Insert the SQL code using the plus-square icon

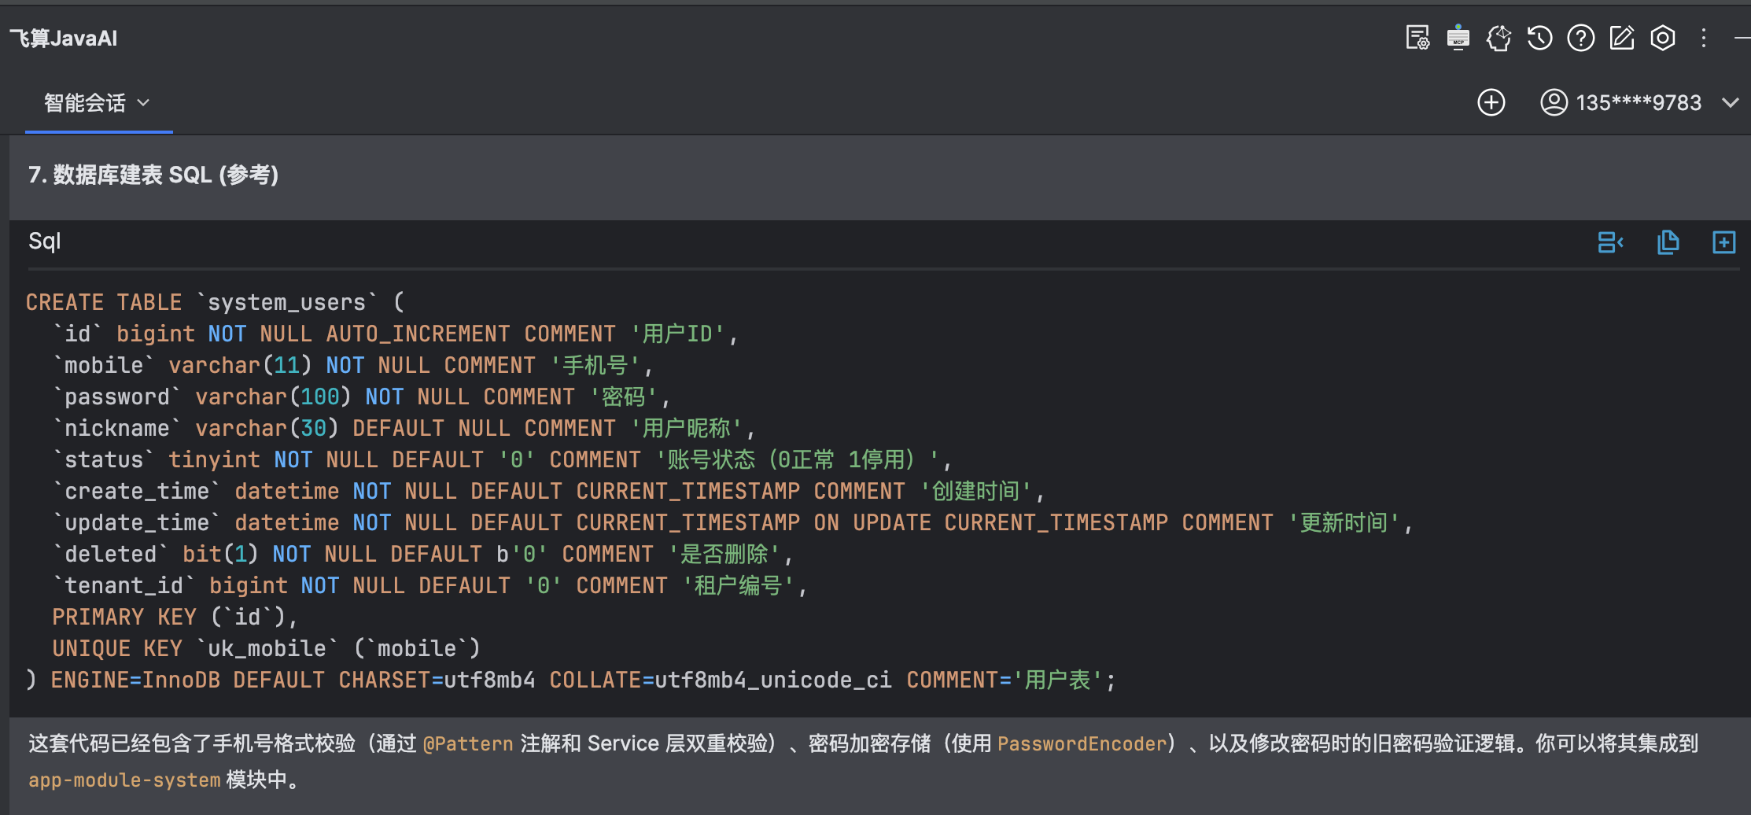pyautogui.click(x=1723, y=242)
